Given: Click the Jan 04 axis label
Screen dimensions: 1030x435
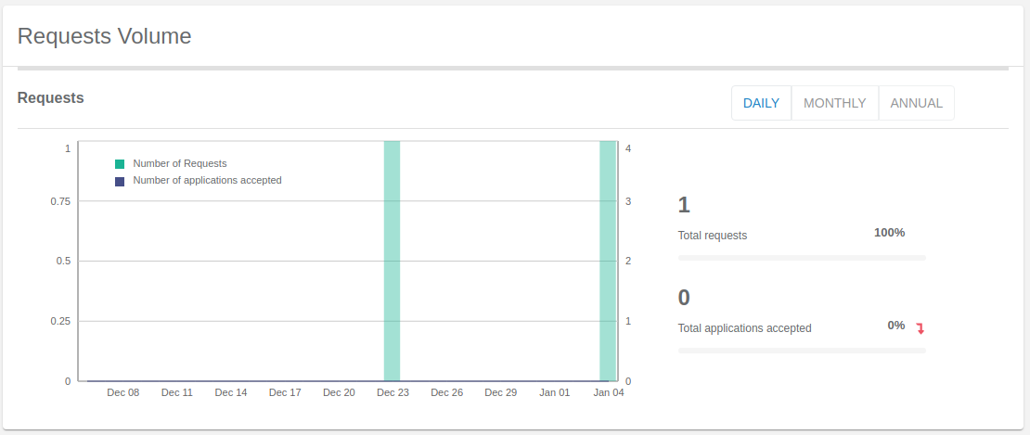Looking at the screenshot, I should [609, 392].
